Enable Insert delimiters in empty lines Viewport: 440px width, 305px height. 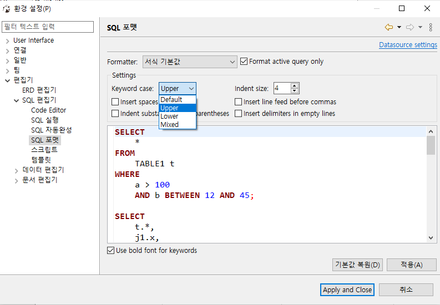point(239,114)
